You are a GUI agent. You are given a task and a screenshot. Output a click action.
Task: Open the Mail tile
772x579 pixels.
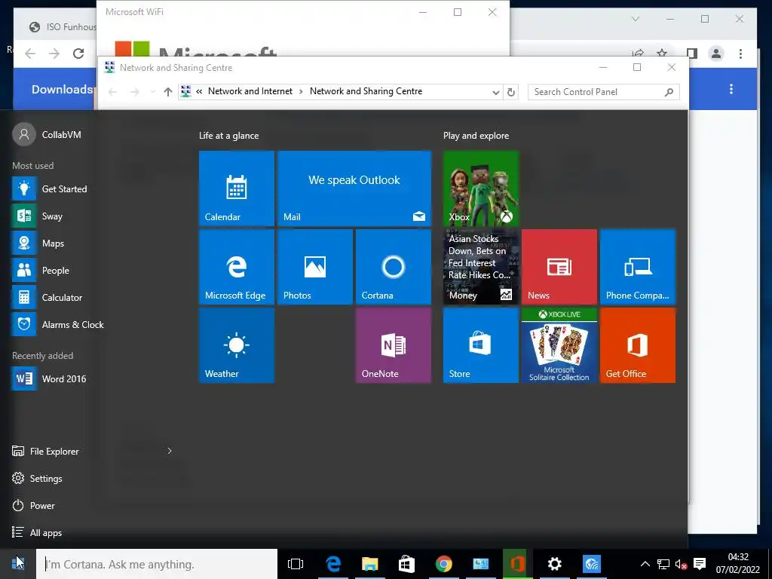pos(354,188)
